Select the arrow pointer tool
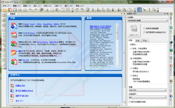This screenshot has height=108, width=175. [144, 10]
